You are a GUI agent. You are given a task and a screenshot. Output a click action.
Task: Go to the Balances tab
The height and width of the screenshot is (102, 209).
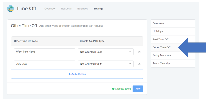click(83, 9)
